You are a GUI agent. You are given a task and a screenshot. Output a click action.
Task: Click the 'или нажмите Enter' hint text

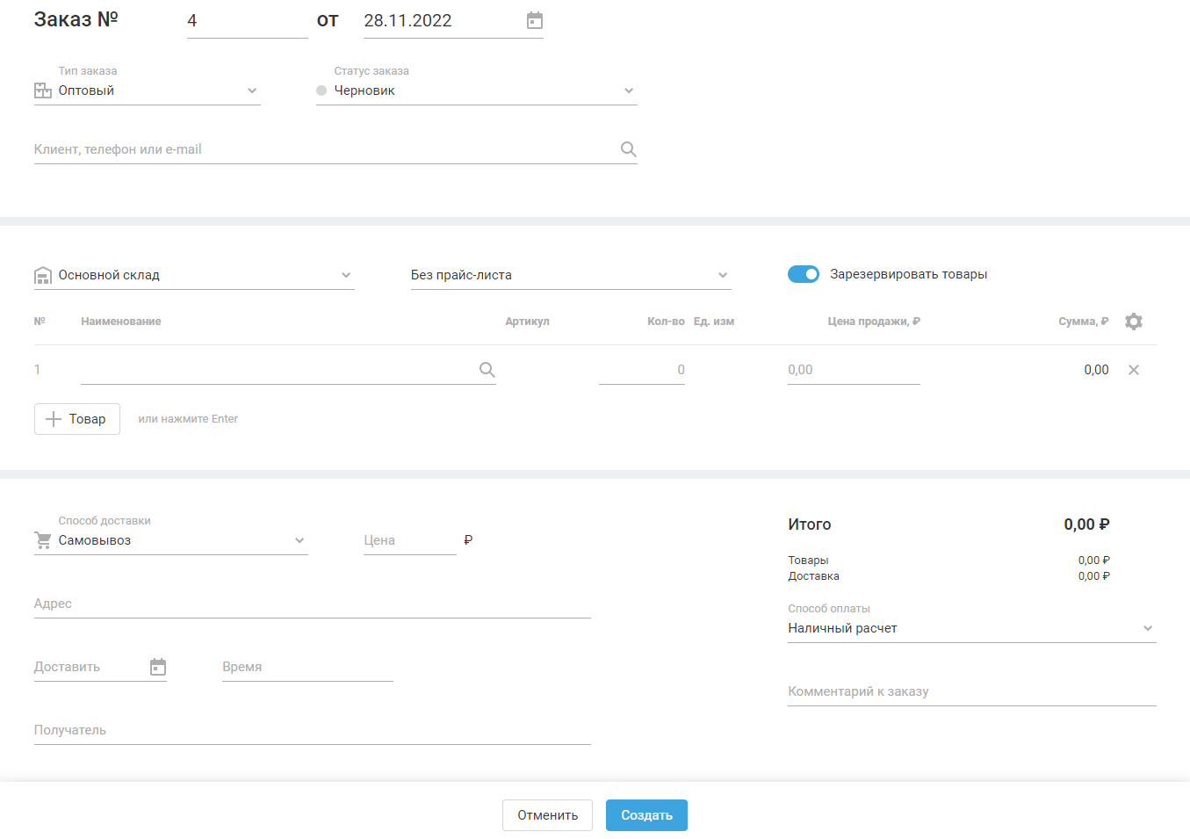188,419
